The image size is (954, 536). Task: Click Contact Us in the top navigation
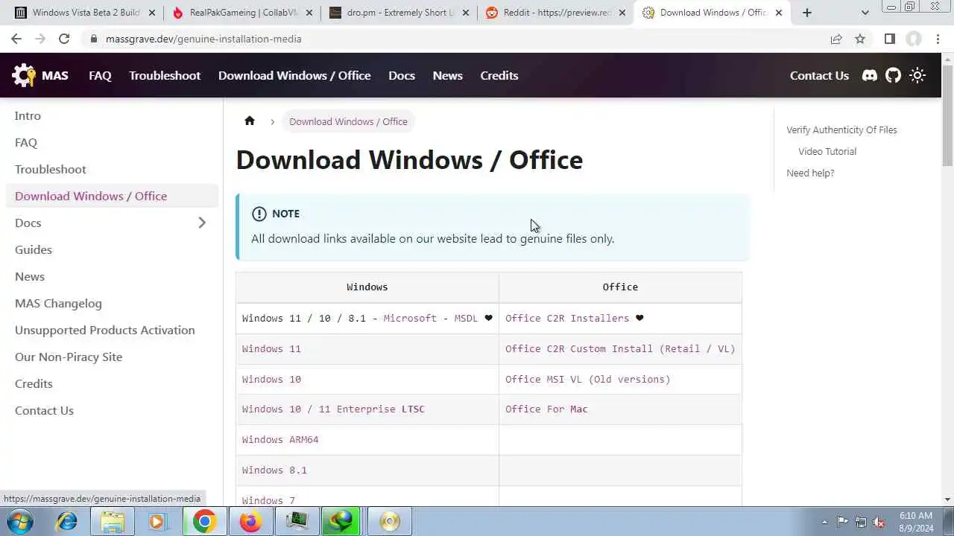click(819, 75)
